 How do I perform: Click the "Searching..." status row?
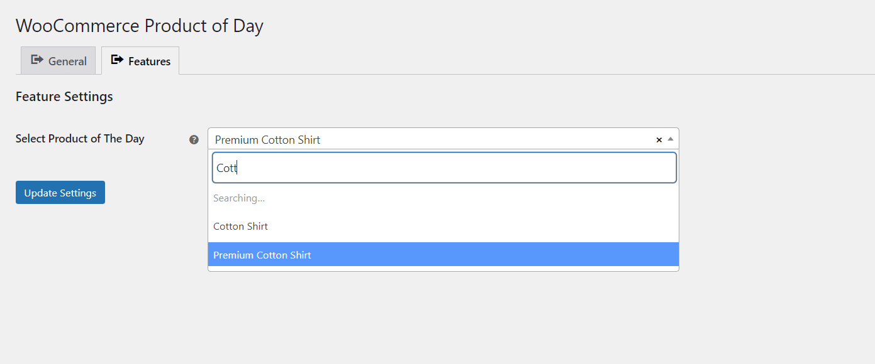(443, 198)
